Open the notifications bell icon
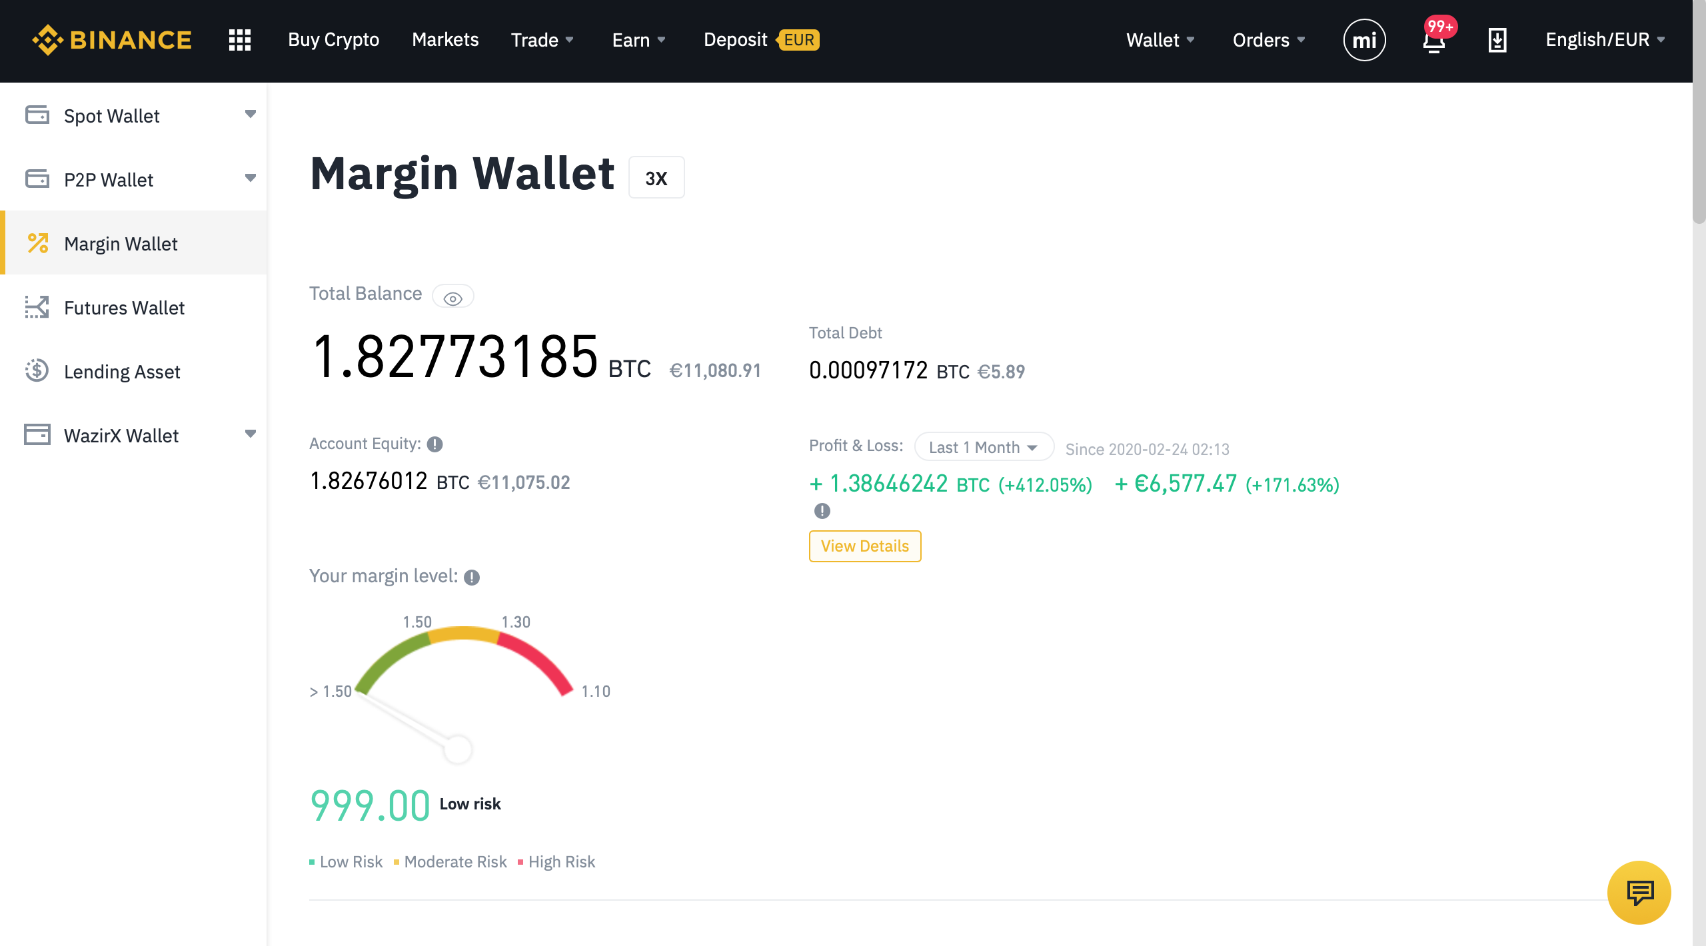The height and width of the screenshot is (946, 1706). click(x=1433, y=42)
